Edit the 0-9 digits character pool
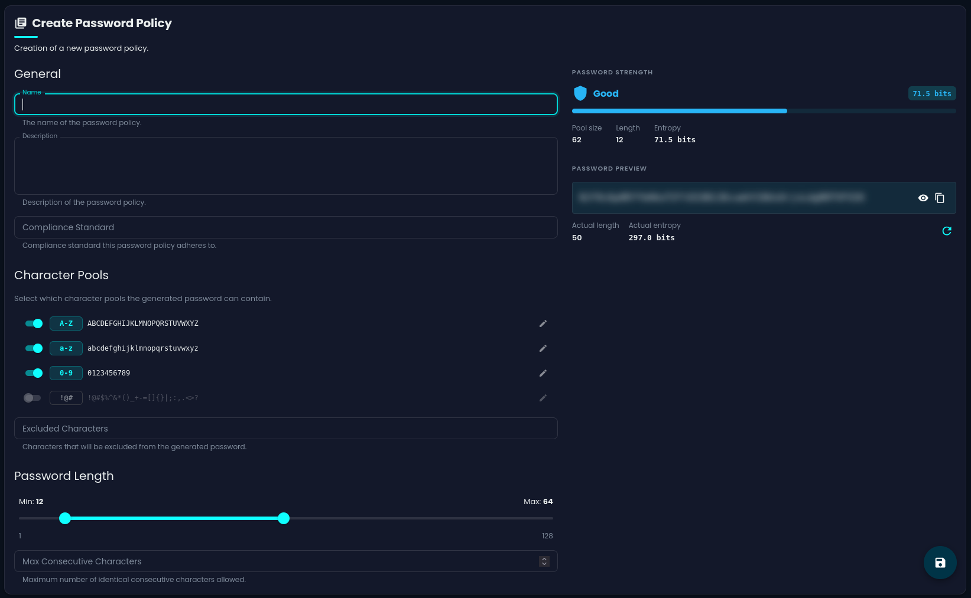 tap(543, 373)
